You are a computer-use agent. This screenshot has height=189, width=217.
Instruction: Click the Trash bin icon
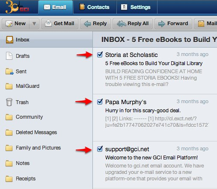point(9,102)
